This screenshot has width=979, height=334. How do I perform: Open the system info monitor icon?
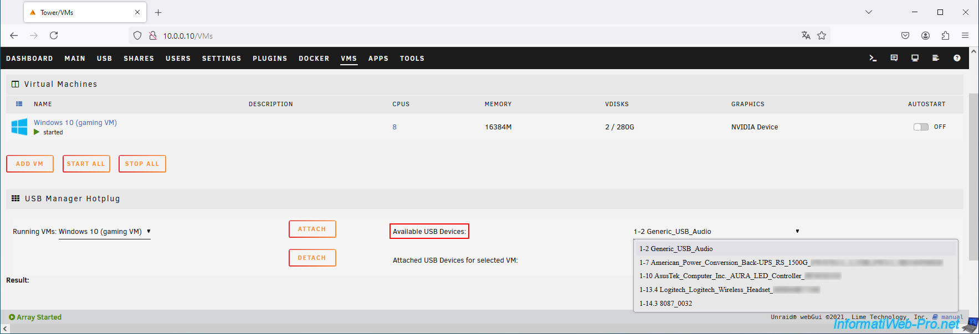915,58
